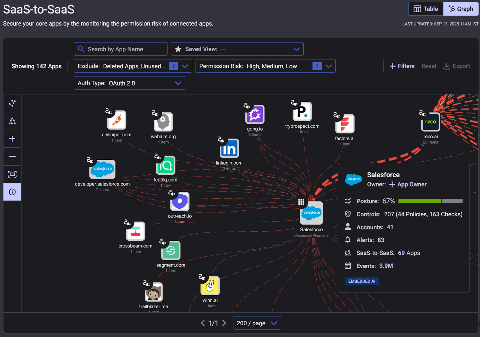480x337 pixels.
Task: Open the 200 / page size dropdown
Action: 257,323
